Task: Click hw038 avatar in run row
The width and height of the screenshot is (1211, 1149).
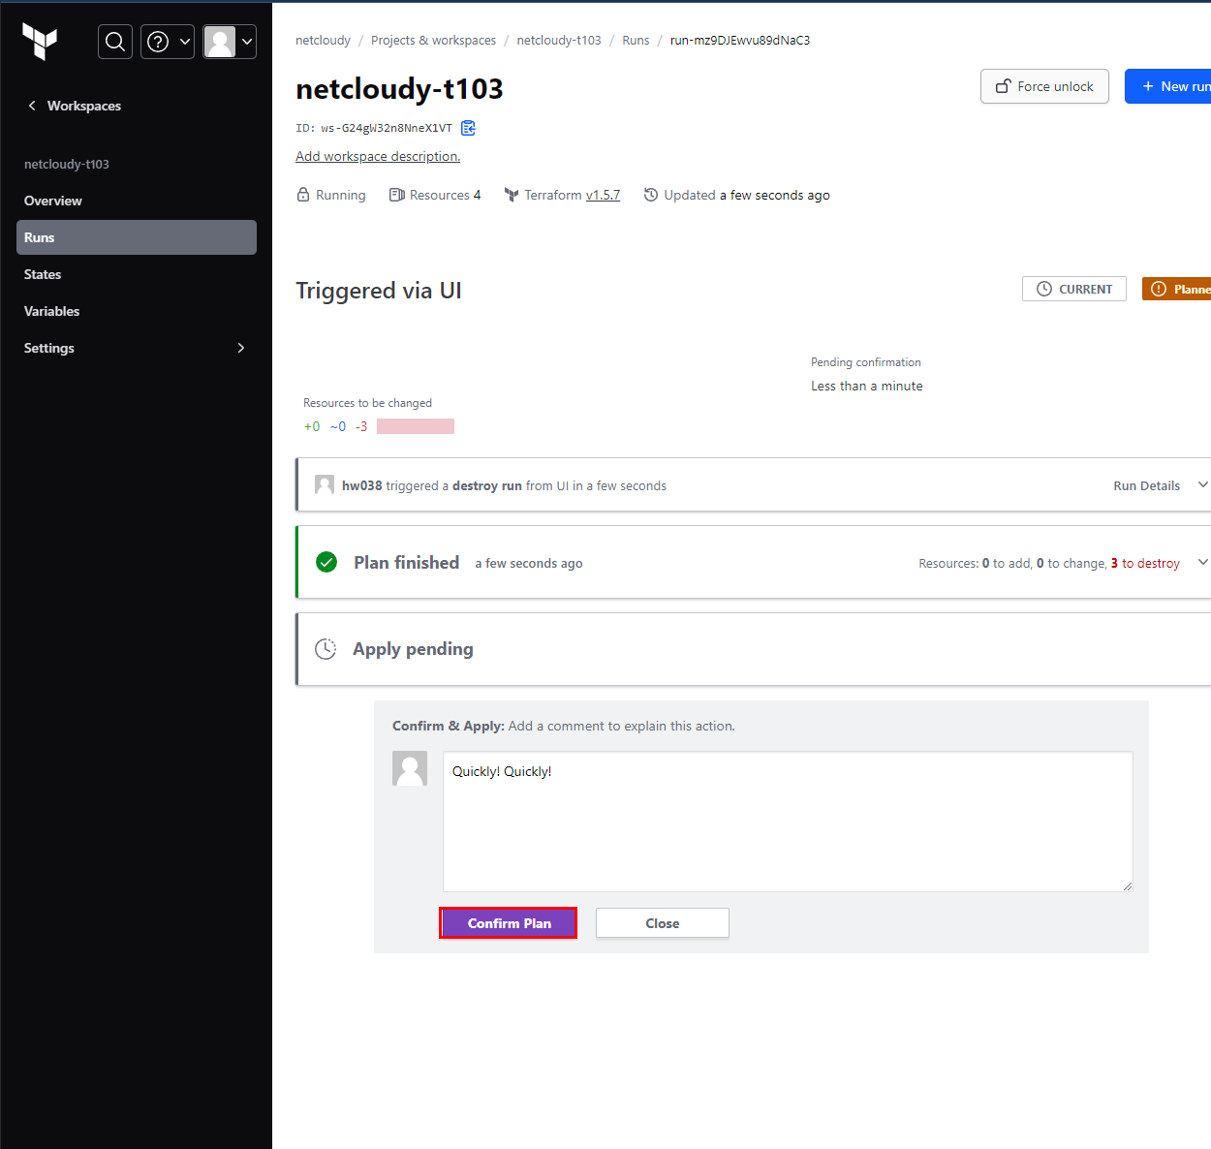Action: (x=325, y=484)
